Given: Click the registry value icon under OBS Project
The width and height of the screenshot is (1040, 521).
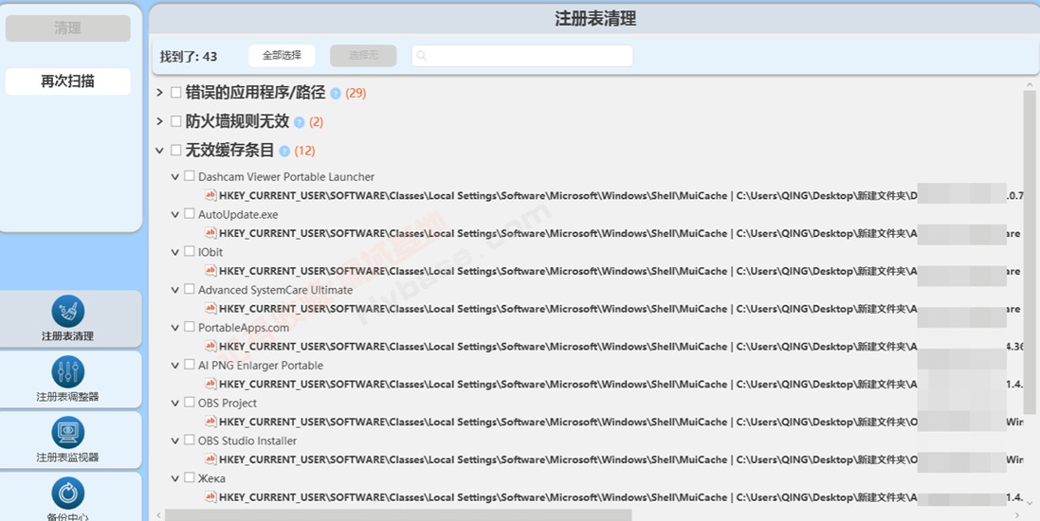Looking at the screenshot, I should (x=210, y=422).
